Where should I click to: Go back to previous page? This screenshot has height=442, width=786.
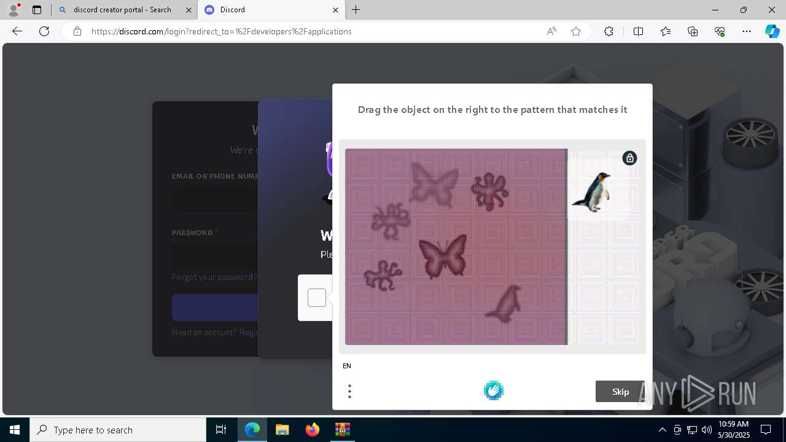[17, 31]
